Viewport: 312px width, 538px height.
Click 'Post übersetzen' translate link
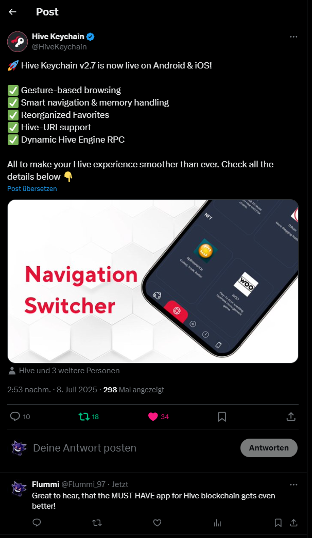pyautogui.click(x=32, y=189)
